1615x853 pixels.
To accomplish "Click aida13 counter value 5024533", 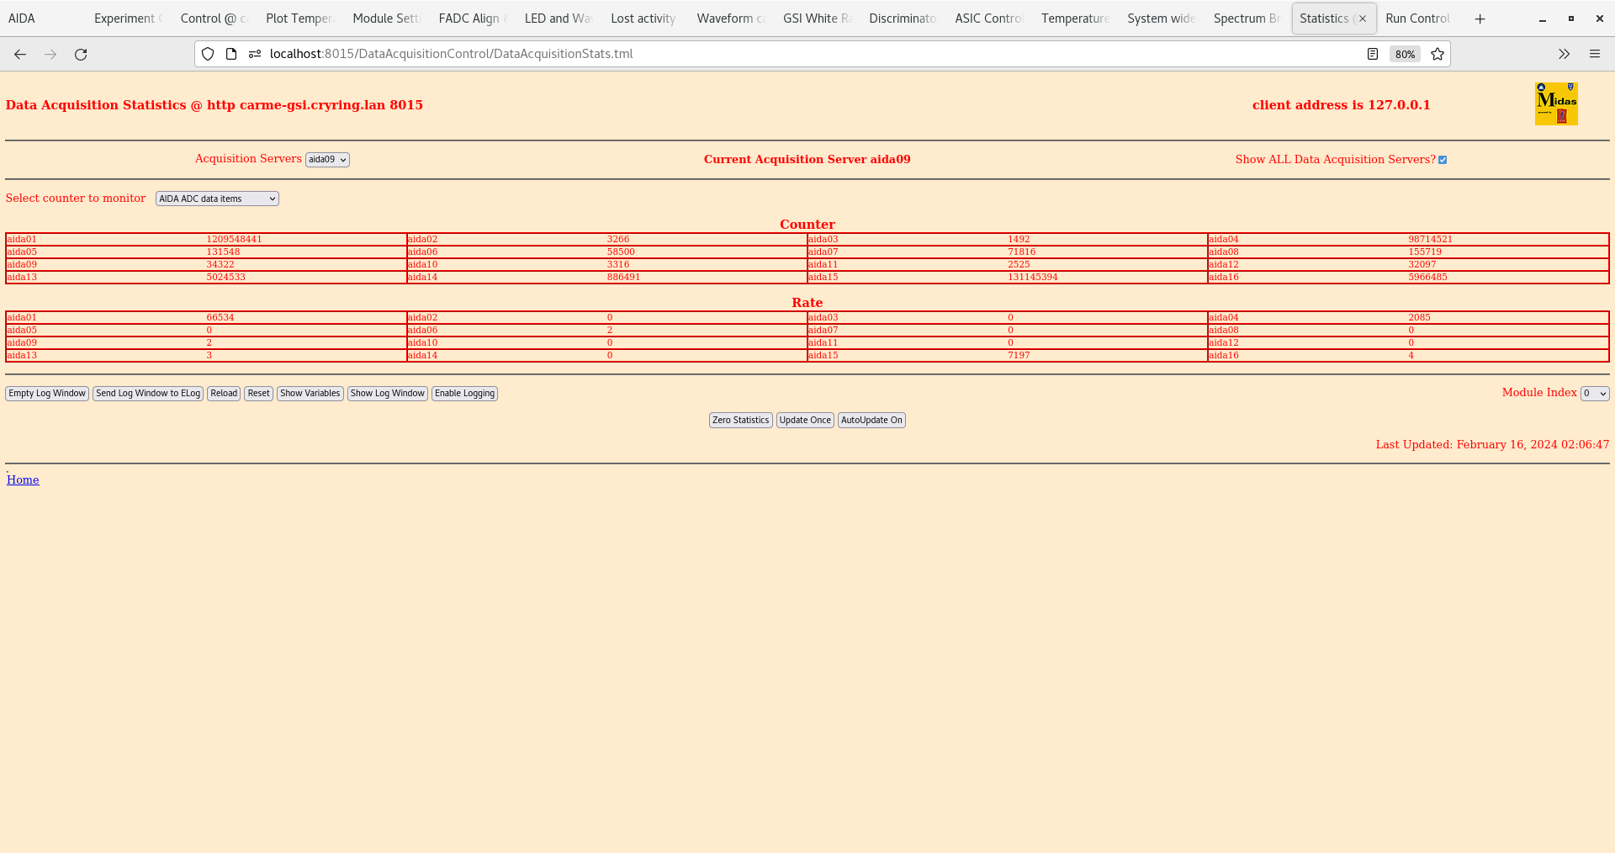I will (x=226, y=277).
